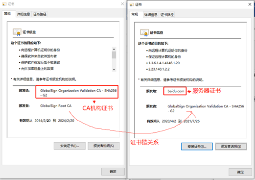Open the 详细信息 tab in left certificate window
255x180 pixels.
(x=23, y=14)
